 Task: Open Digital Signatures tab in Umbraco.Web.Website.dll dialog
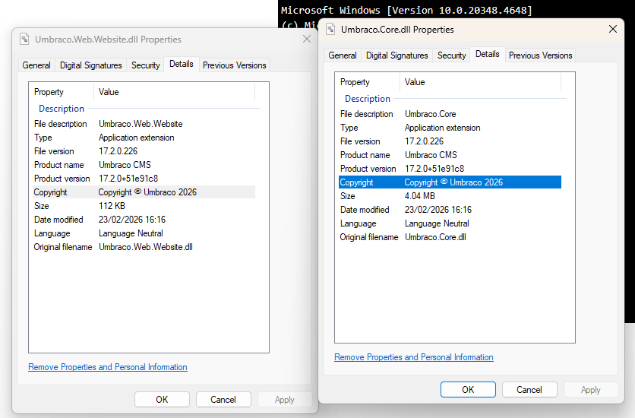pos(90,65)
